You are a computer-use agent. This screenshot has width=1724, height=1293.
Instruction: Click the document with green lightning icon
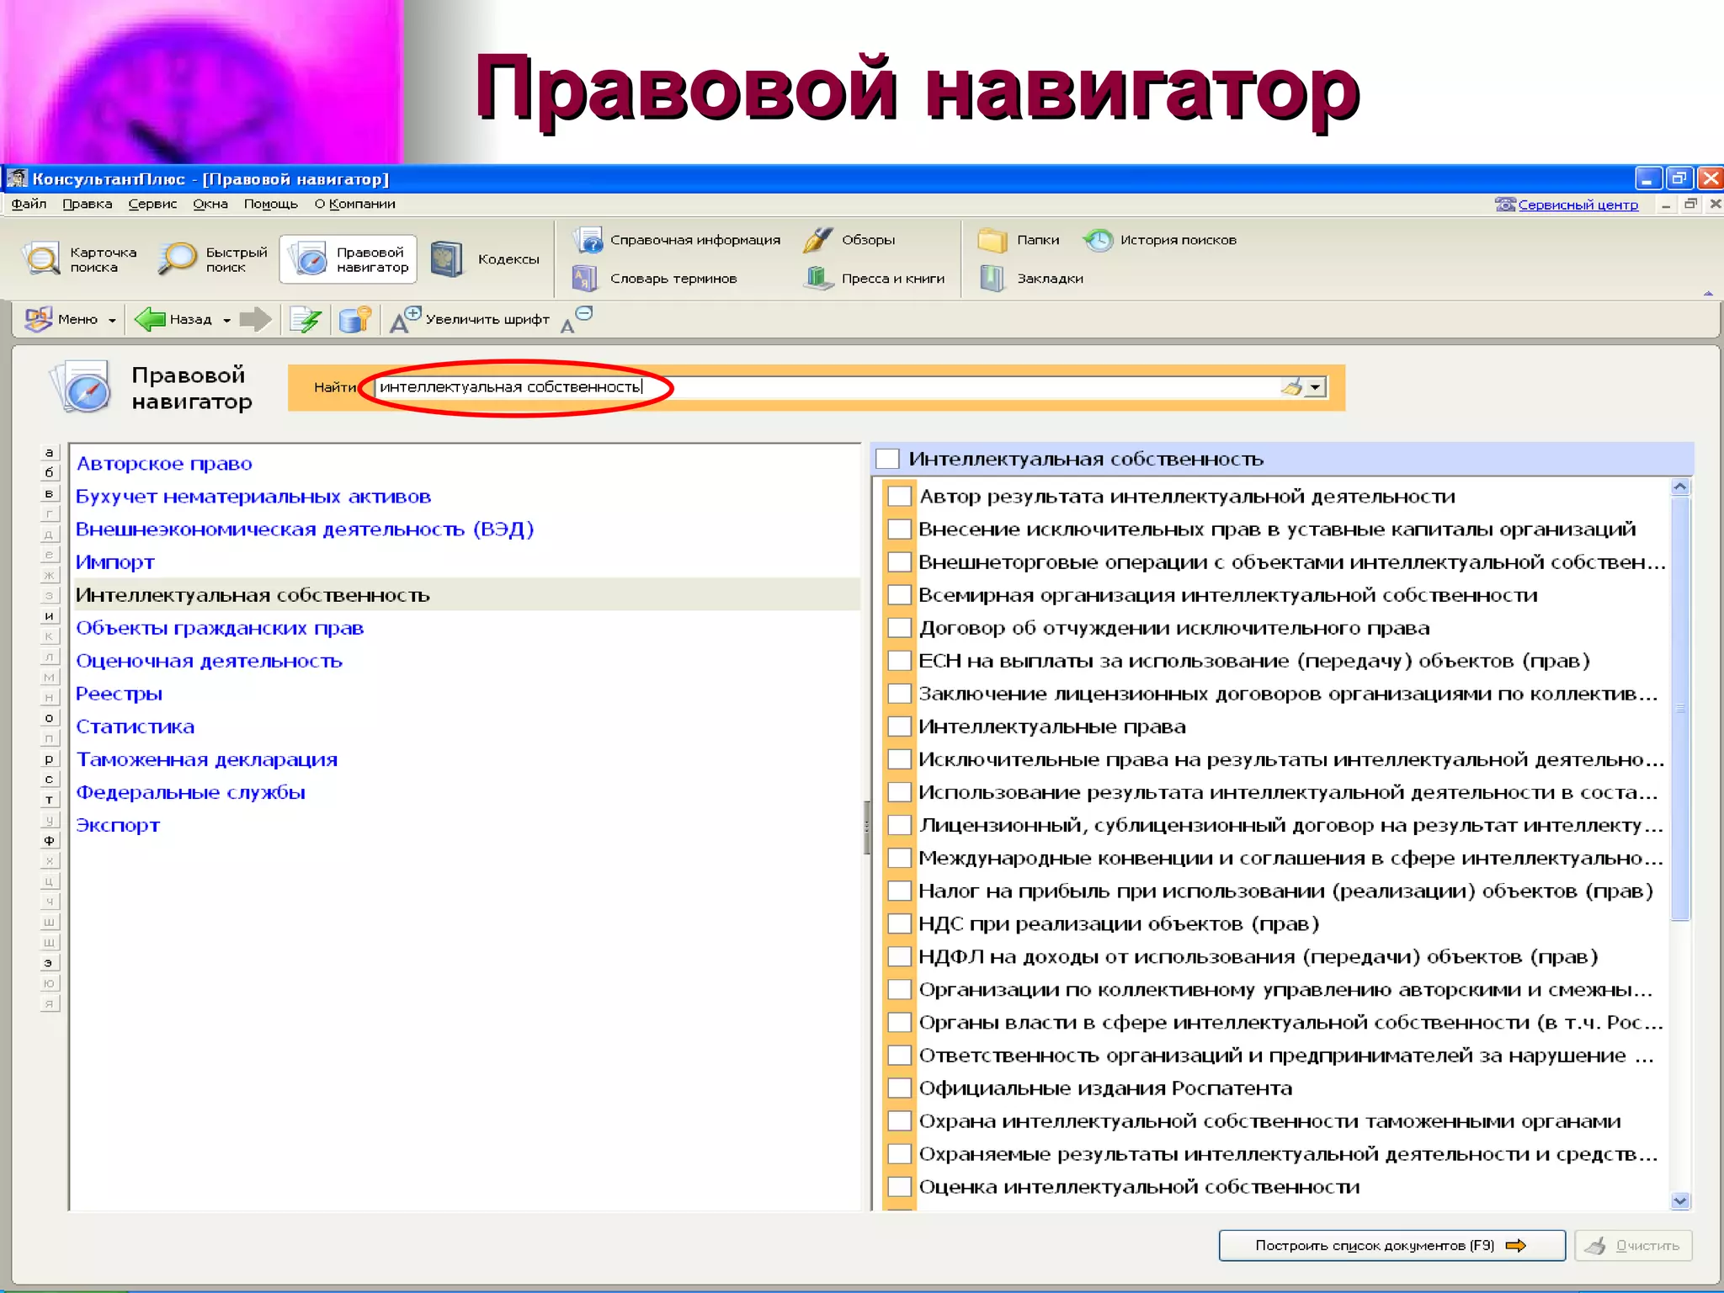305,319
